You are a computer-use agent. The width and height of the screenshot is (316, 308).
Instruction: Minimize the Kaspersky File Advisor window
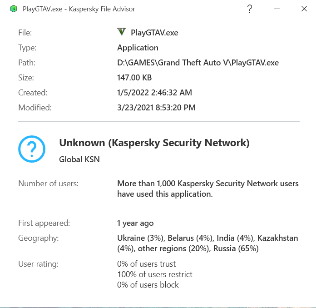tap(277, 9)
